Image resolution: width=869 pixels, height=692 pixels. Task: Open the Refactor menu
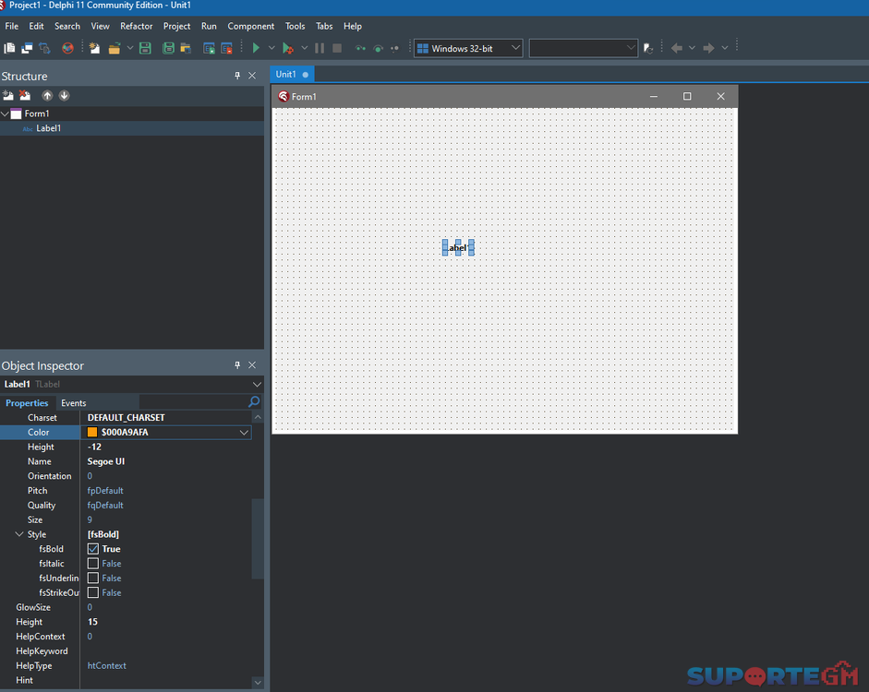tap(137, 26)
